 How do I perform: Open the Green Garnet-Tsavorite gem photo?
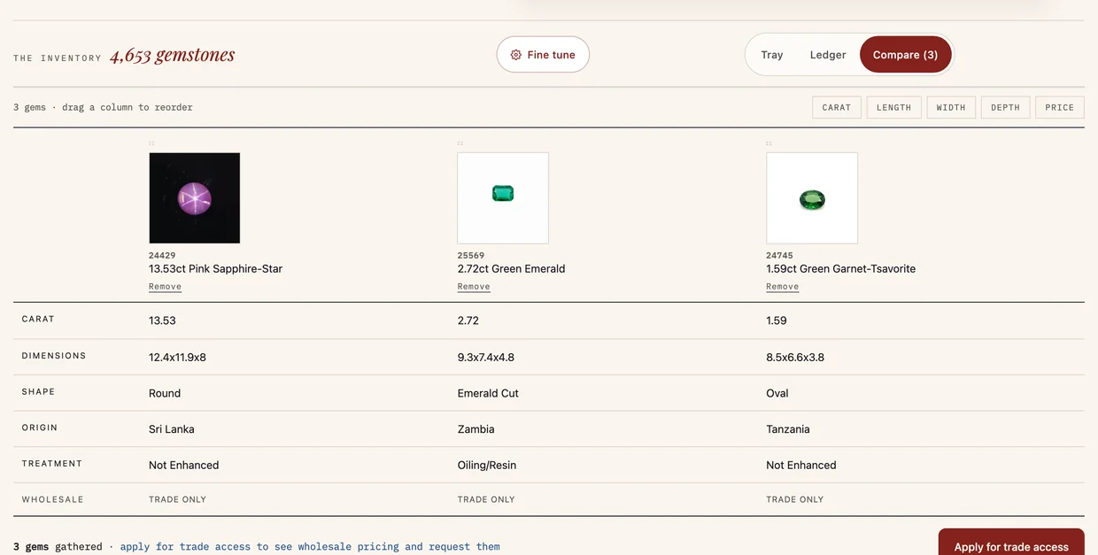pyautogui.click(x=812, y=198)
